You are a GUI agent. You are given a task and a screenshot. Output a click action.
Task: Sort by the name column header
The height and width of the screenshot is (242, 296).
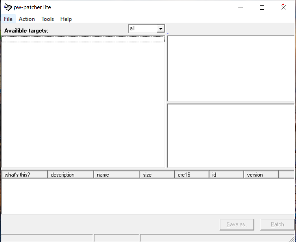(x=116, y=174)
